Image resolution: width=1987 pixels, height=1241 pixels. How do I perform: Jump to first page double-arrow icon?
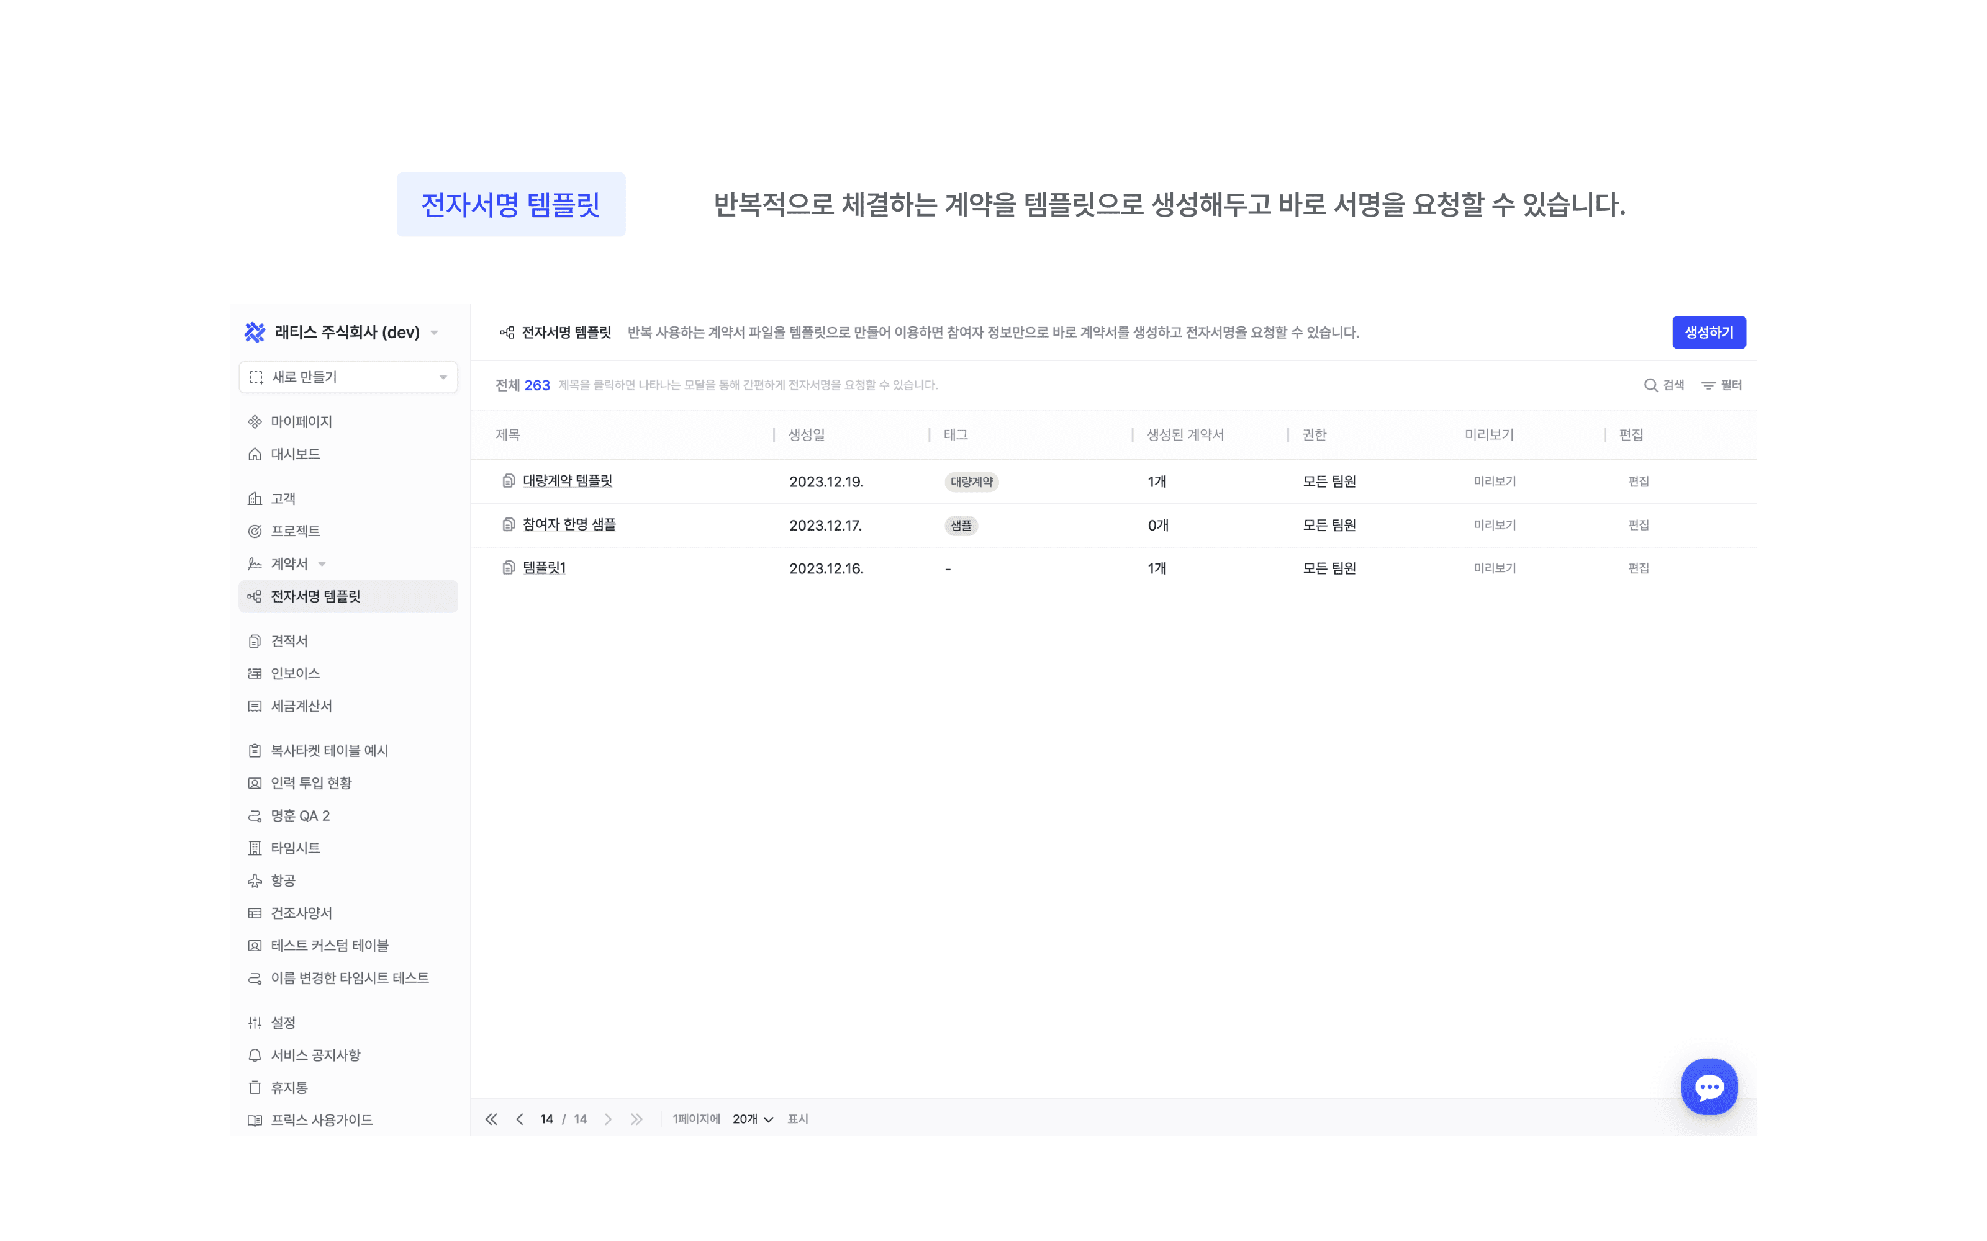[491, 1119]
